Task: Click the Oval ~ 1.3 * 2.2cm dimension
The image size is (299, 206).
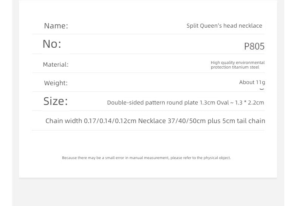Action: (240, 103)
